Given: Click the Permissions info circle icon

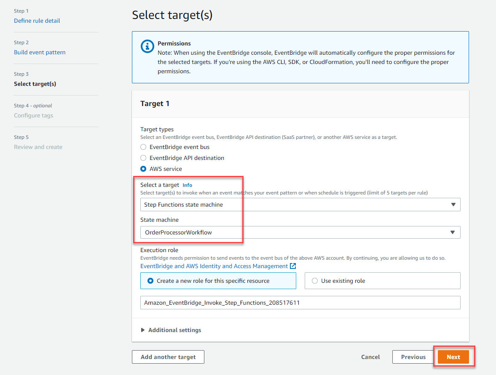Looking at the screenshot, I should [147, 46].
